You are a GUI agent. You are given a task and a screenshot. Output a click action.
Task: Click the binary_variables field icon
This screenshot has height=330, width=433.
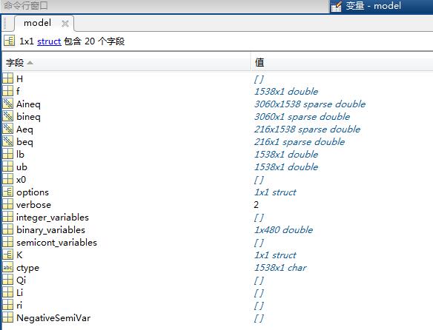[x=7, y=229]
